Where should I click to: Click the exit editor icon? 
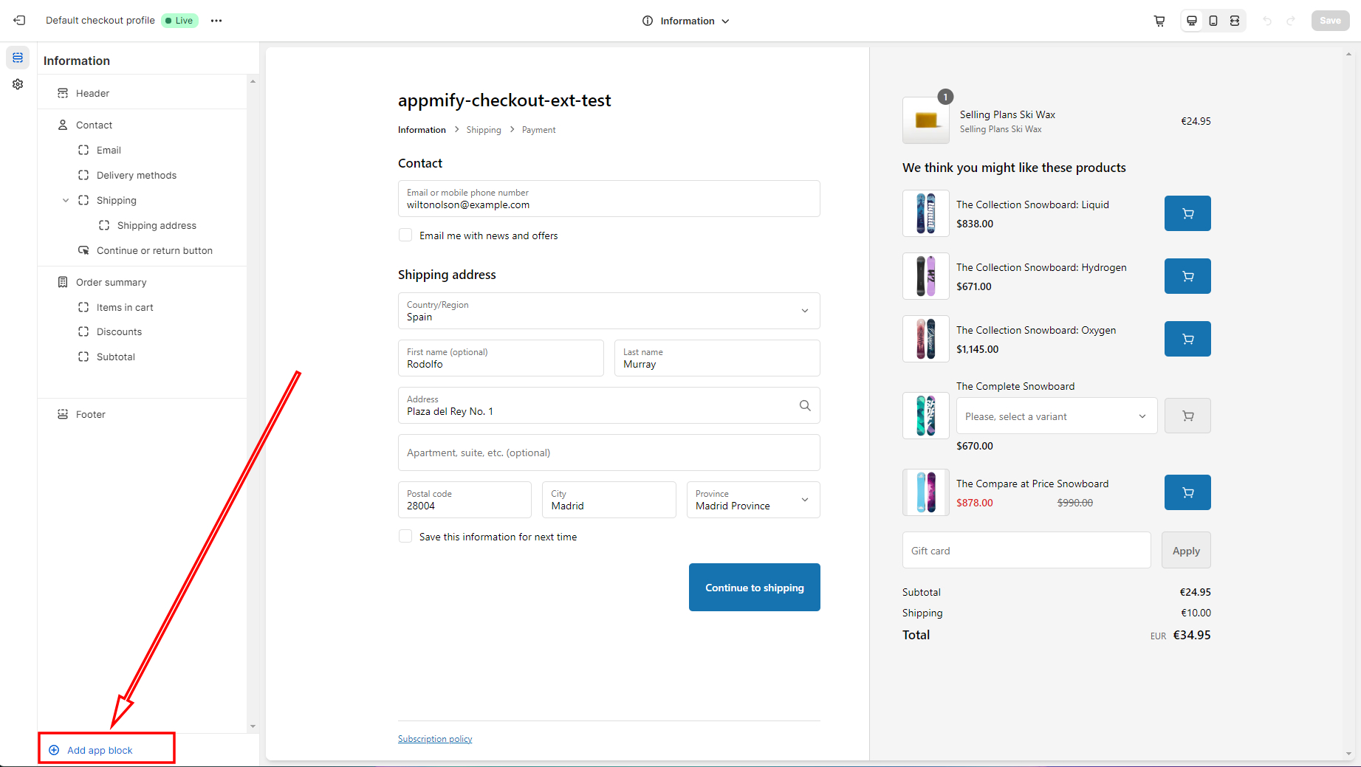(x=19, y=21)
